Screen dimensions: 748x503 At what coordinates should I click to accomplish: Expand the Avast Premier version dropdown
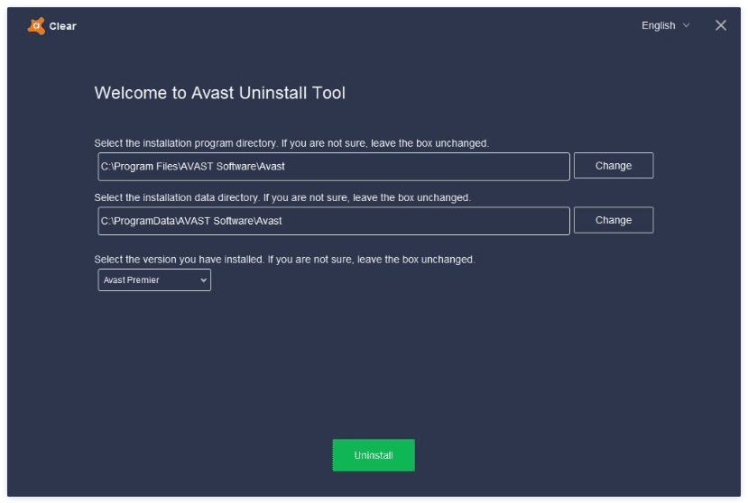(x=154, y=279)
